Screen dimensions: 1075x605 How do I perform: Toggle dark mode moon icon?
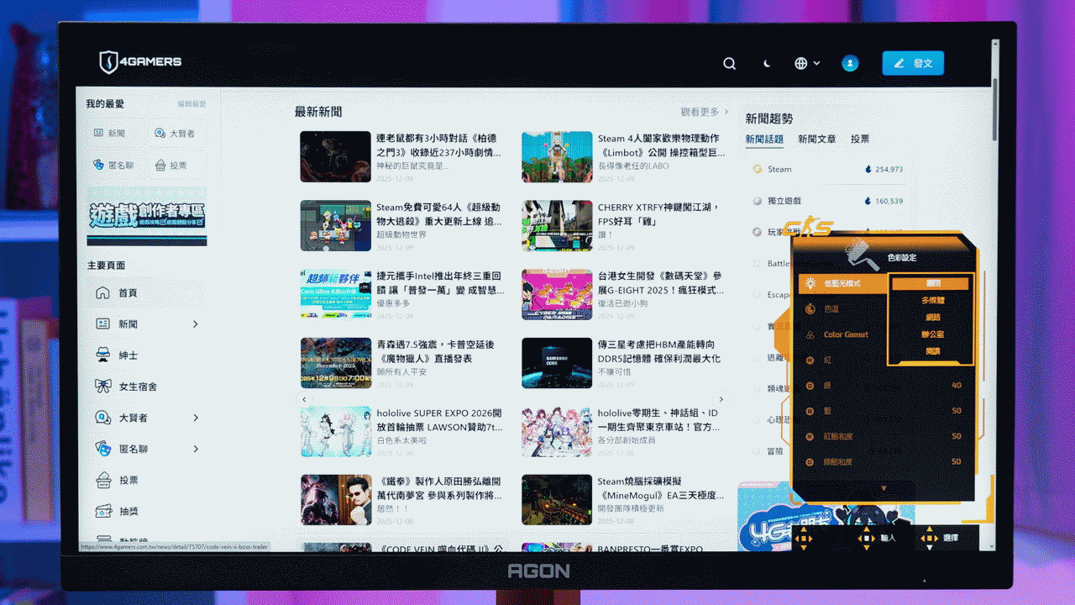767,63
